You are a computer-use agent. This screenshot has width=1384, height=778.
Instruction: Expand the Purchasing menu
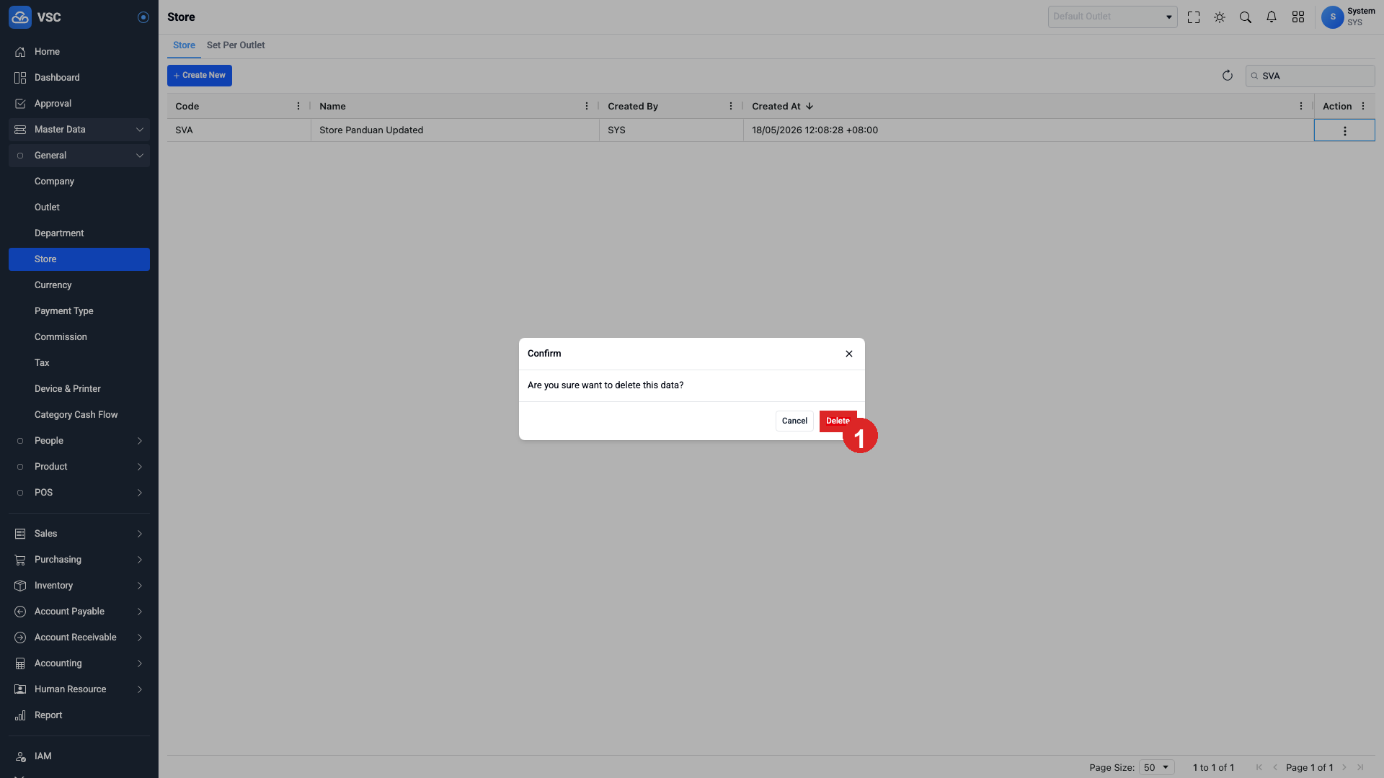tap(79, 560)
